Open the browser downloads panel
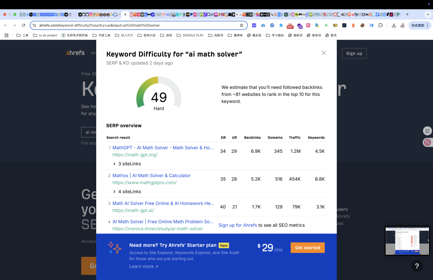 (x=394, y=25)
